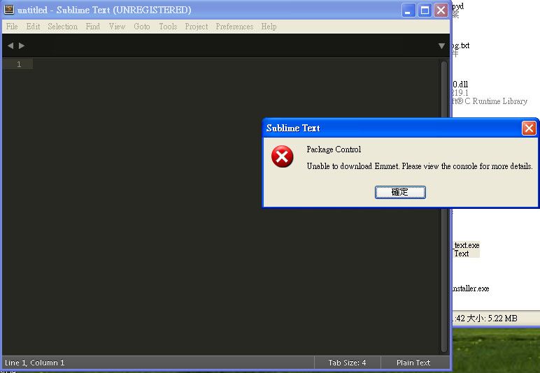Click the red error icon in dialog
The image size is (540, 373).
click(x=283, y=157)
